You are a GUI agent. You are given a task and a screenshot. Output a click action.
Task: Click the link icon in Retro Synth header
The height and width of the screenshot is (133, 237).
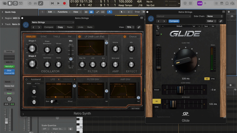pos(139,27)
